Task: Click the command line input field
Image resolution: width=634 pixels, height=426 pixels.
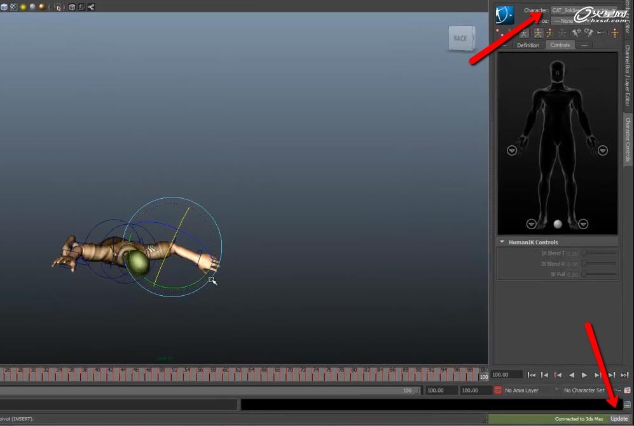Action: pos(118,404)
